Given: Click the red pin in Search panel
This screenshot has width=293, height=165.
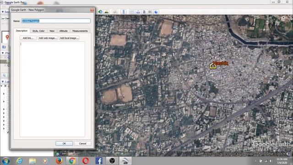Looking at the screenshot, I should point(7,38).
